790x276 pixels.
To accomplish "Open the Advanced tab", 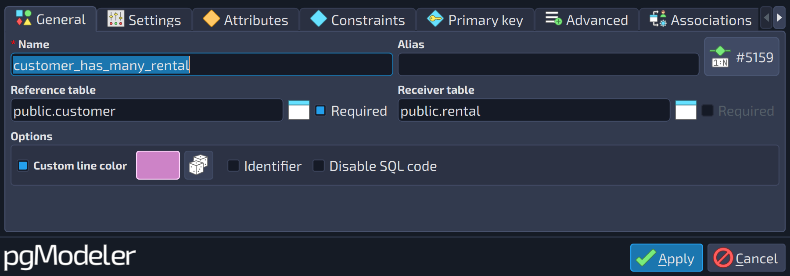I will 586,20.
